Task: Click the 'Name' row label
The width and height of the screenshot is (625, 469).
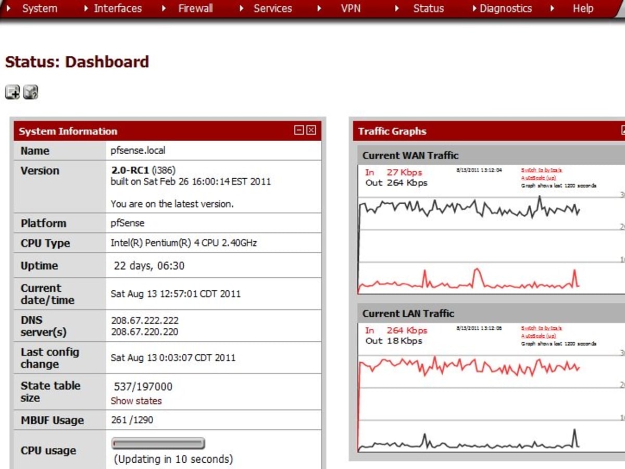Action: [x=35, y=151]
